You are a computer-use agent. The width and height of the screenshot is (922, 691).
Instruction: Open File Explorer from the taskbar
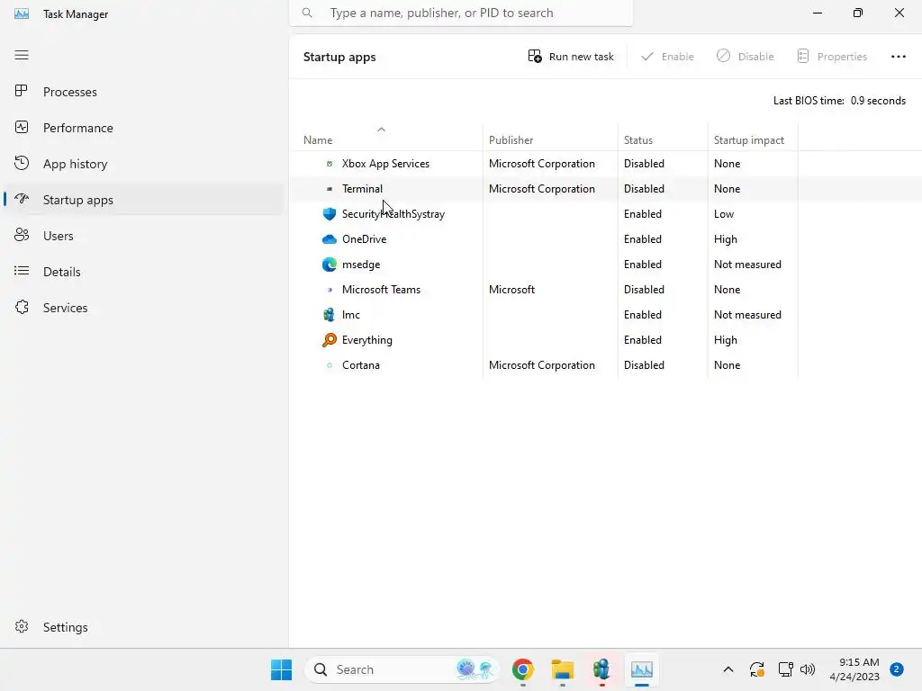(x=563, y=669)
